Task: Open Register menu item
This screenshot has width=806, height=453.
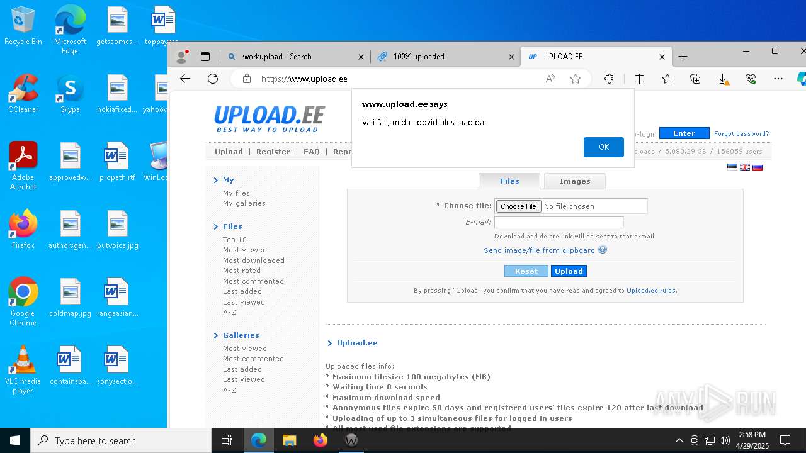Action: (273, 152)
